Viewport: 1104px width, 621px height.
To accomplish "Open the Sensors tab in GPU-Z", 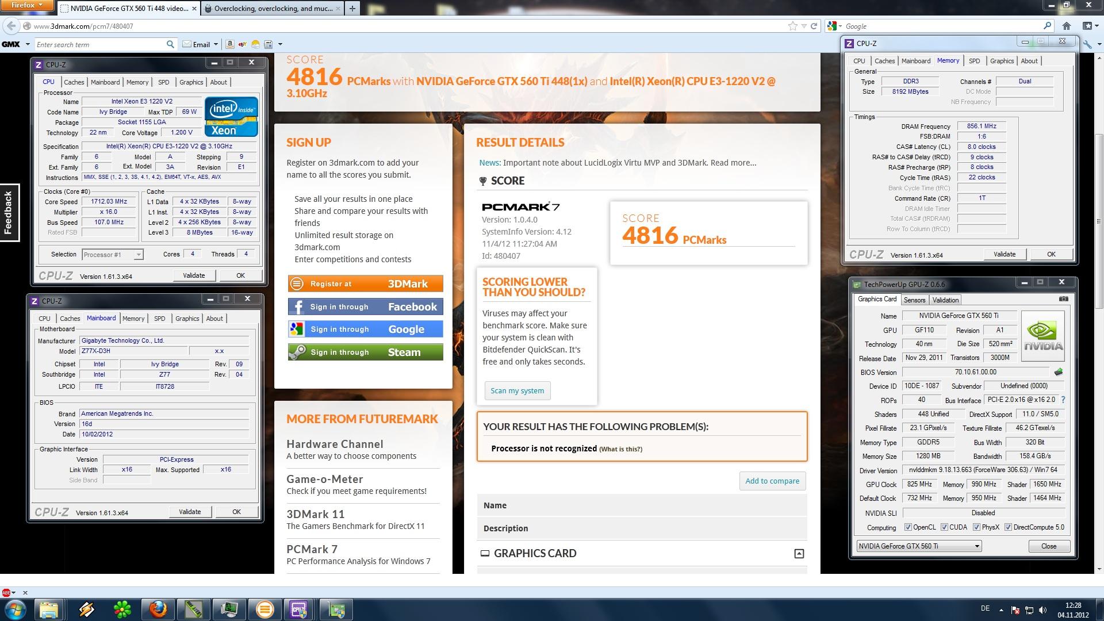I will click(914, 300).
